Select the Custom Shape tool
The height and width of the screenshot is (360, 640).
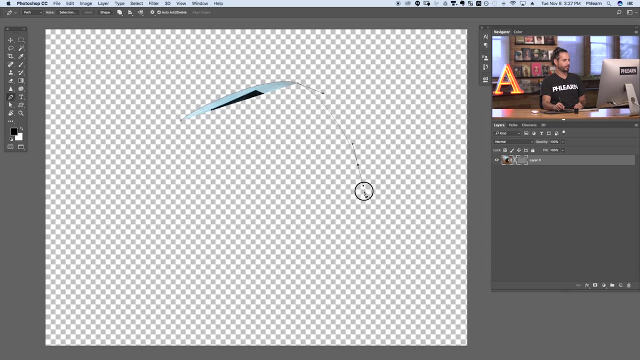tap(21, 105)
